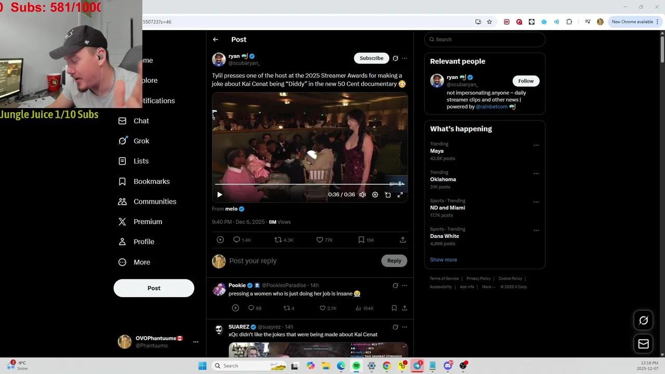
Task: Open Spotify from the taskbar
Action: [356, 366]
